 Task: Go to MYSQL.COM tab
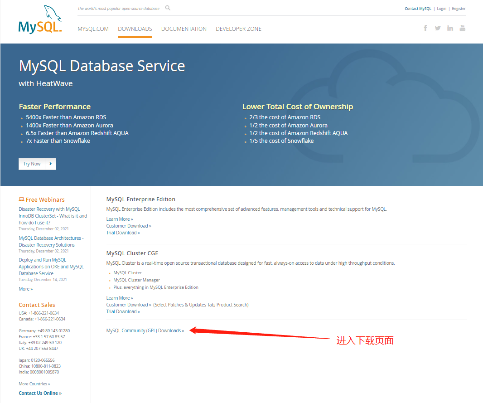(x=93, y=29)
